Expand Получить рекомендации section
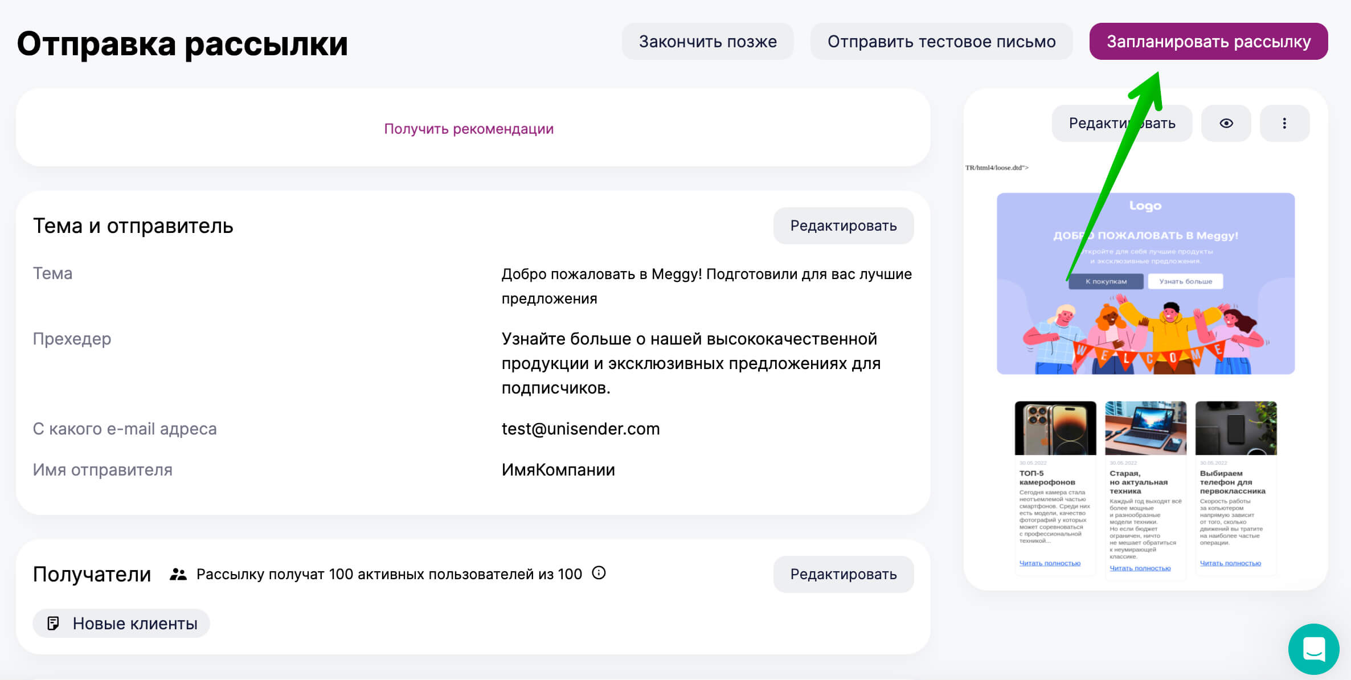 pyautogui.click(x=468, y=129)
